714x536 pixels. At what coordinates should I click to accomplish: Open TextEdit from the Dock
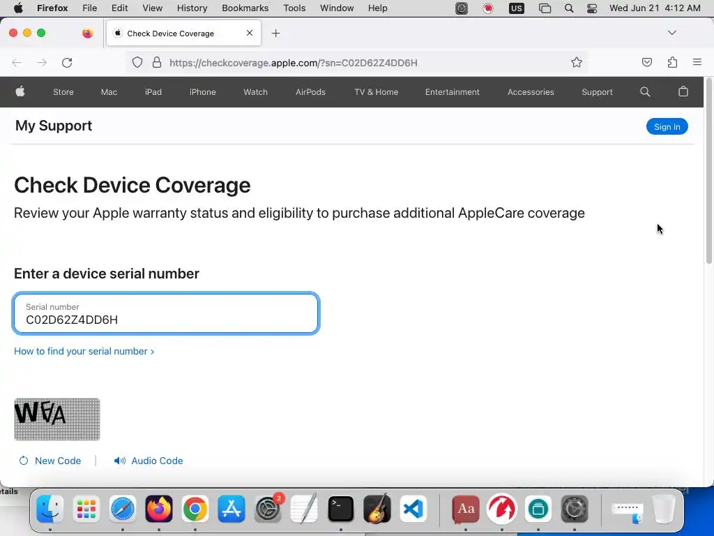(x=304, y=509)
